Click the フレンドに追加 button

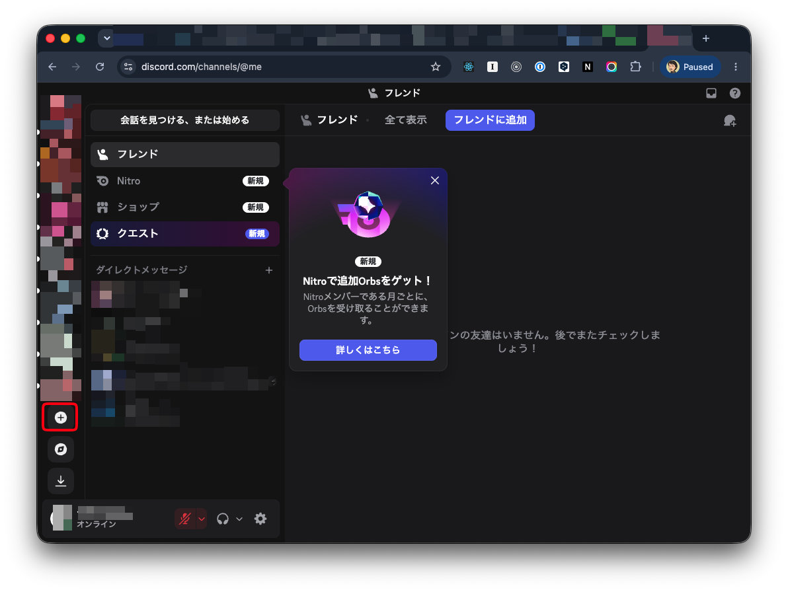(490, 120)
